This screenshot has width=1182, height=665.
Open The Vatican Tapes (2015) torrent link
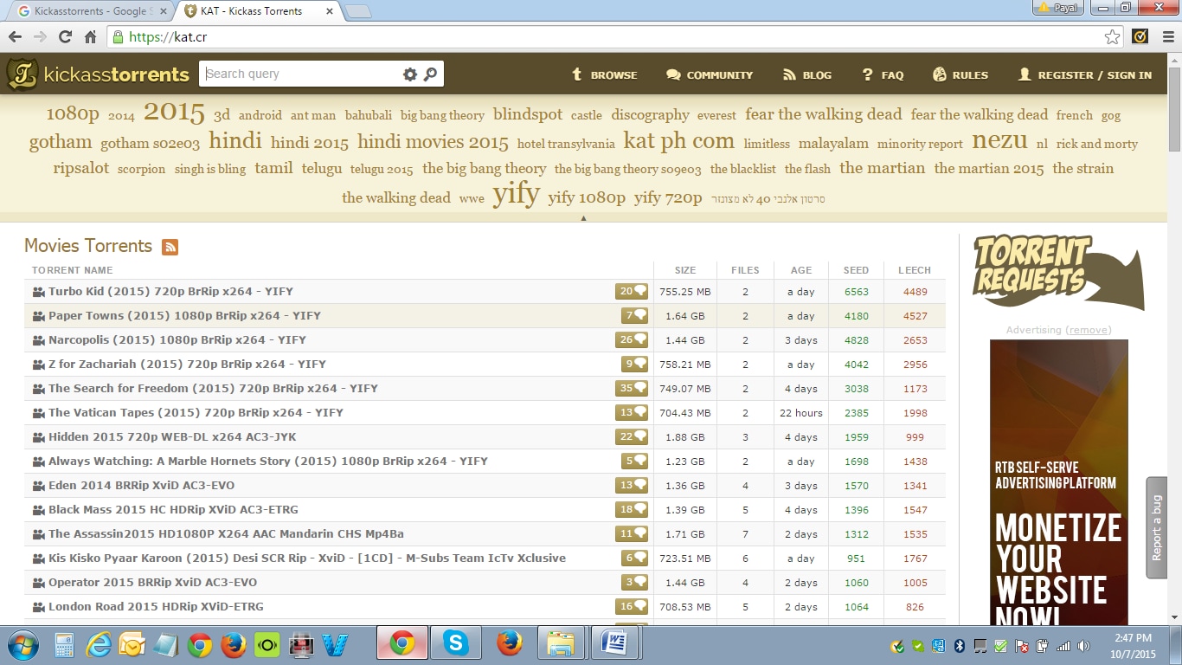pos(196,413)
